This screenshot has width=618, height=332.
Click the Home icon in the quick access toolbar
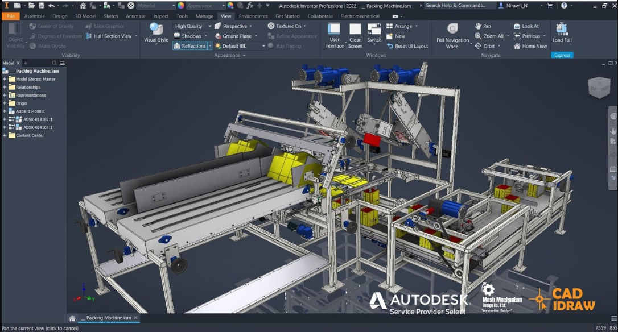83,6
